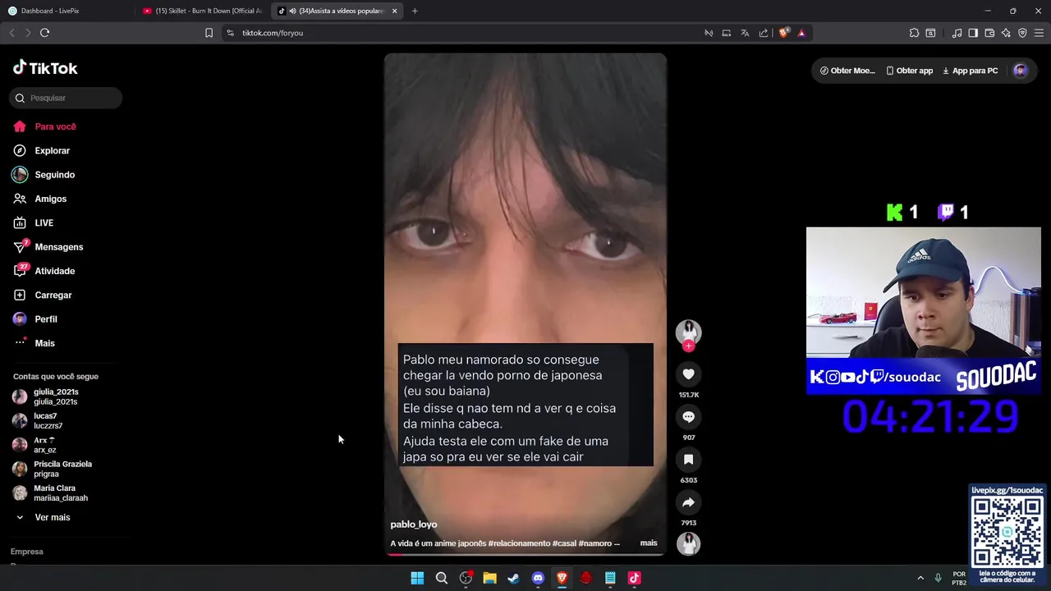
Task: Open Discord from the taskbar
Action: [538, 578]
